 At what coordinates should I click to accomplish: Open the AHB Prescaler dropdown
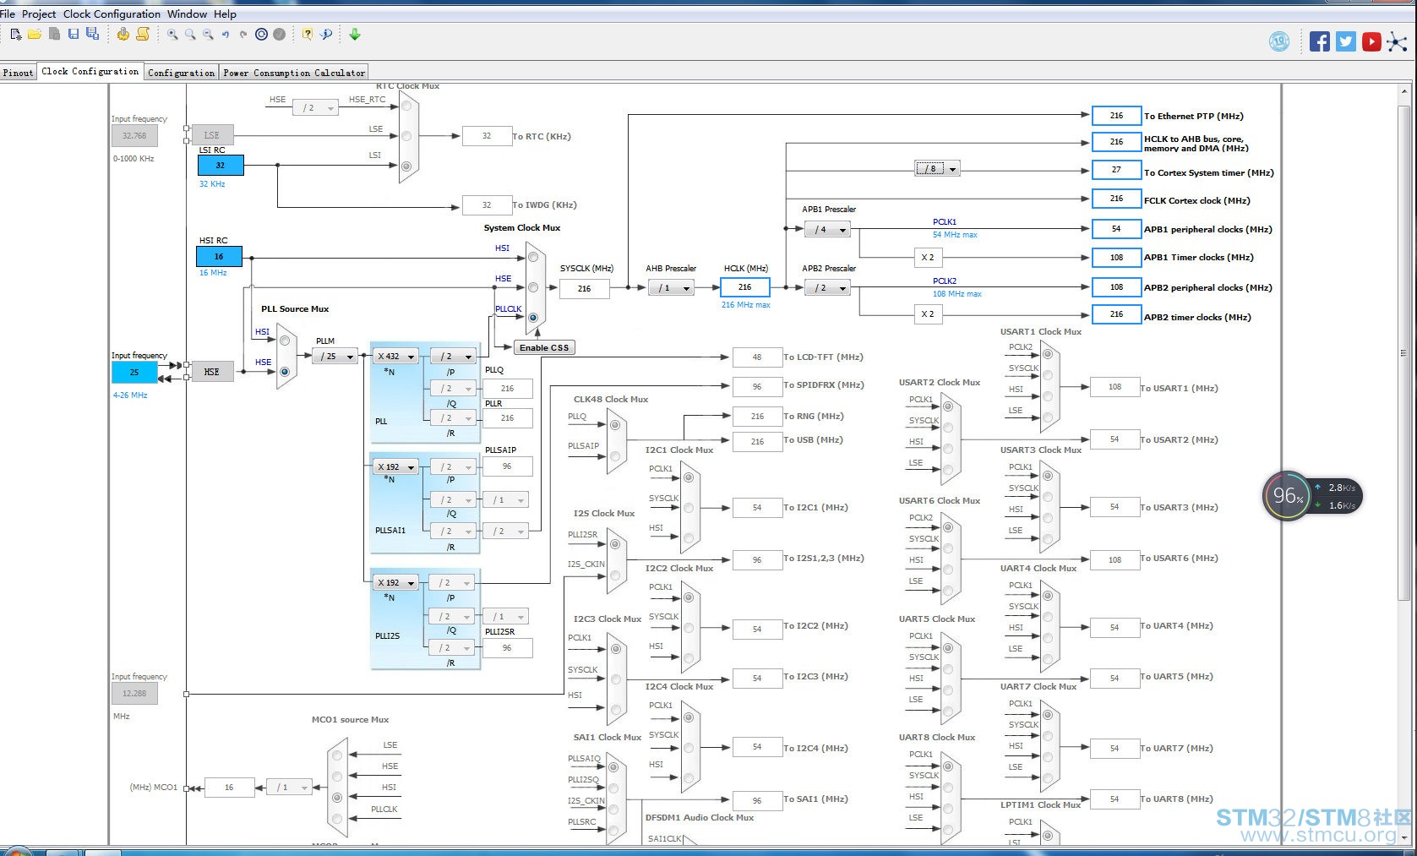click(x=673, y=288)
